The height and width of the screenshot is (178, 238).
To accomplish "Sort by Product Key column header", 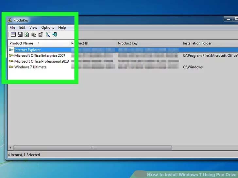I will [149, 43].
